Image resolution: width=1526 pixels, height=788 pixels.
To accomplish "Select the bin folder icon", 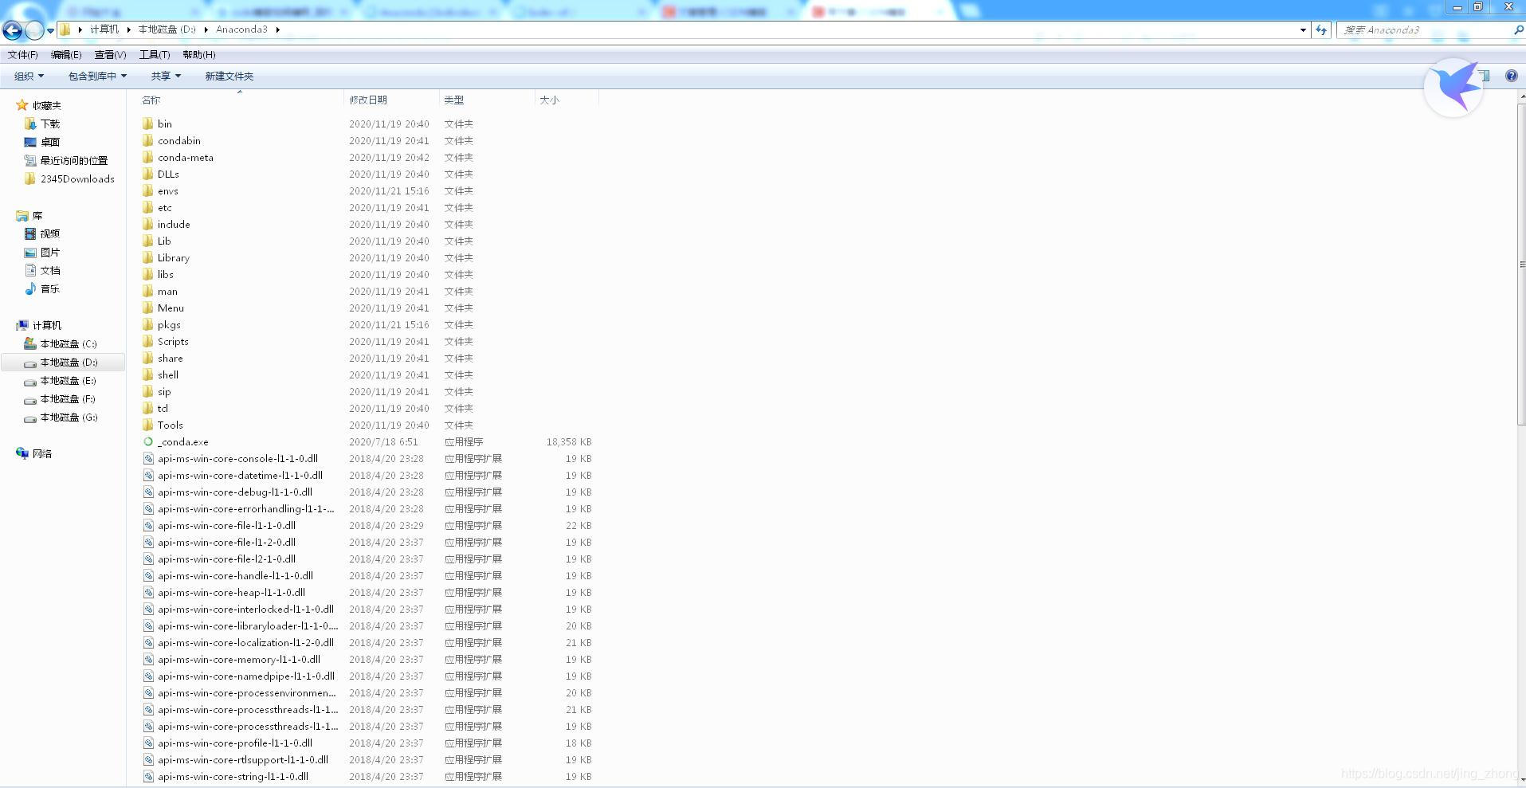I will [x=148, y=124].
